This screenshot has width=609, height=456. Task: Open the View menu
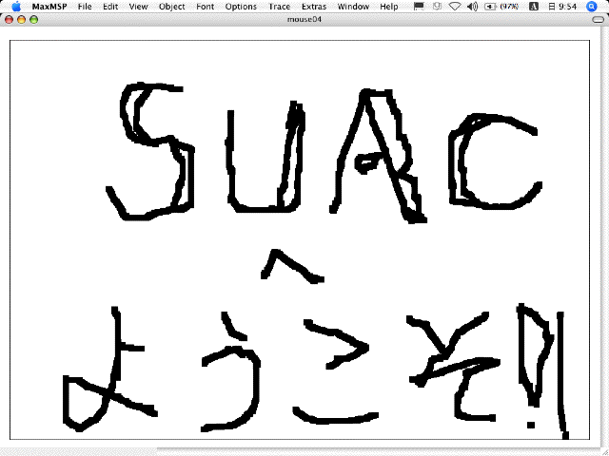[x=138, y=7]
